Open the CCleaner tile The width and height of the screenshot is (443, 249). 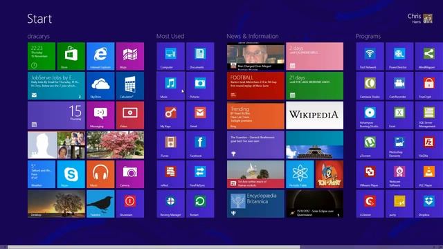(370, 204)
